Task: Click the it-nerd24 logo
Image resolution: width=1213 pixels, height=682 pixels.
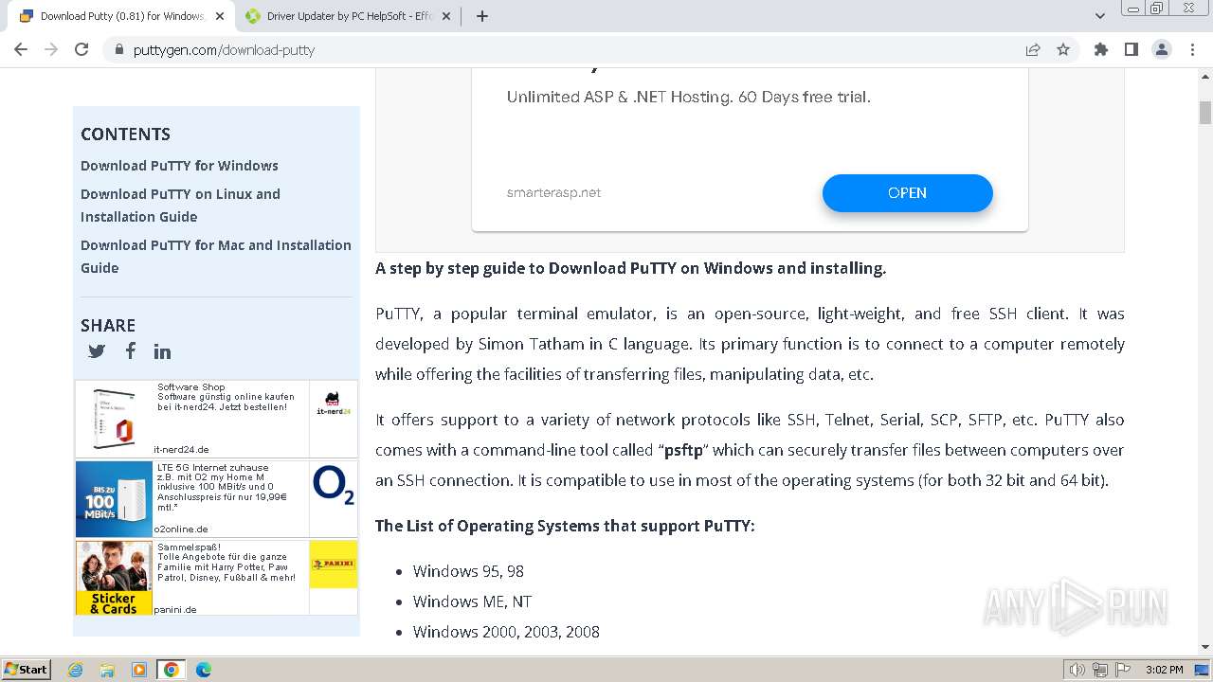Action: click(x=334, y=404)
